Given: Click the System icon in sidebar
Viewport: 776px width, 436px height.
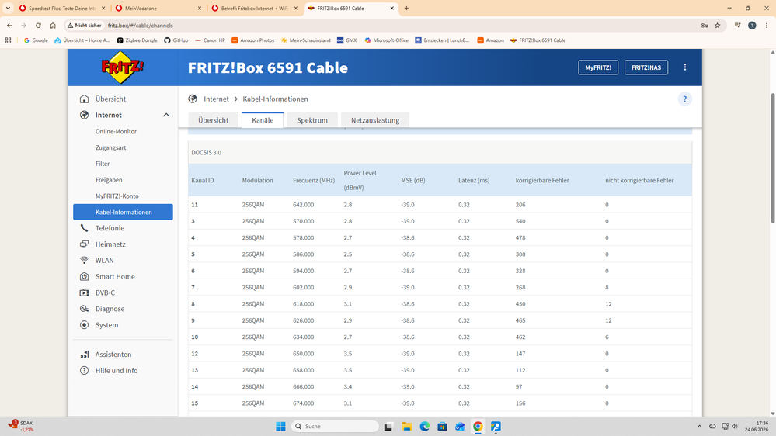Looking at the screenshot, I should [x=85, y=325].
